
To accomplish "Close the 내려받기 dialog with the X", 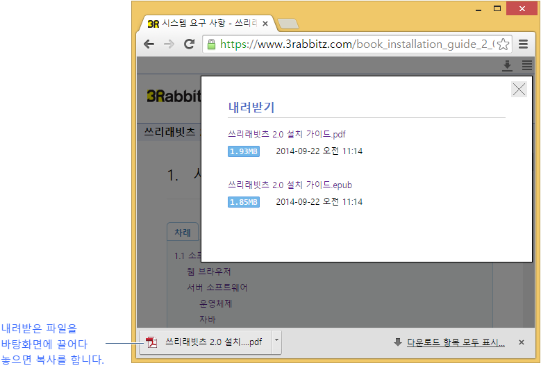I will (519, 90).
